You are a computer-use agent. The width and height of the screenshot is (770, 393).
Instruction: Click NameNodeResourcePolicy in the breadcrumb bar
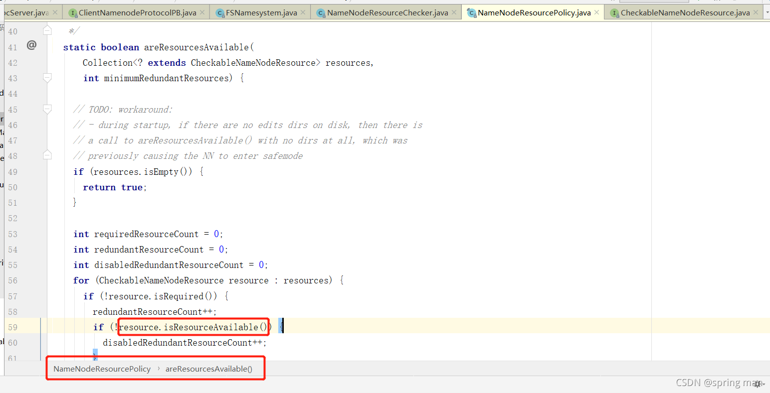(x=102, y=369)
